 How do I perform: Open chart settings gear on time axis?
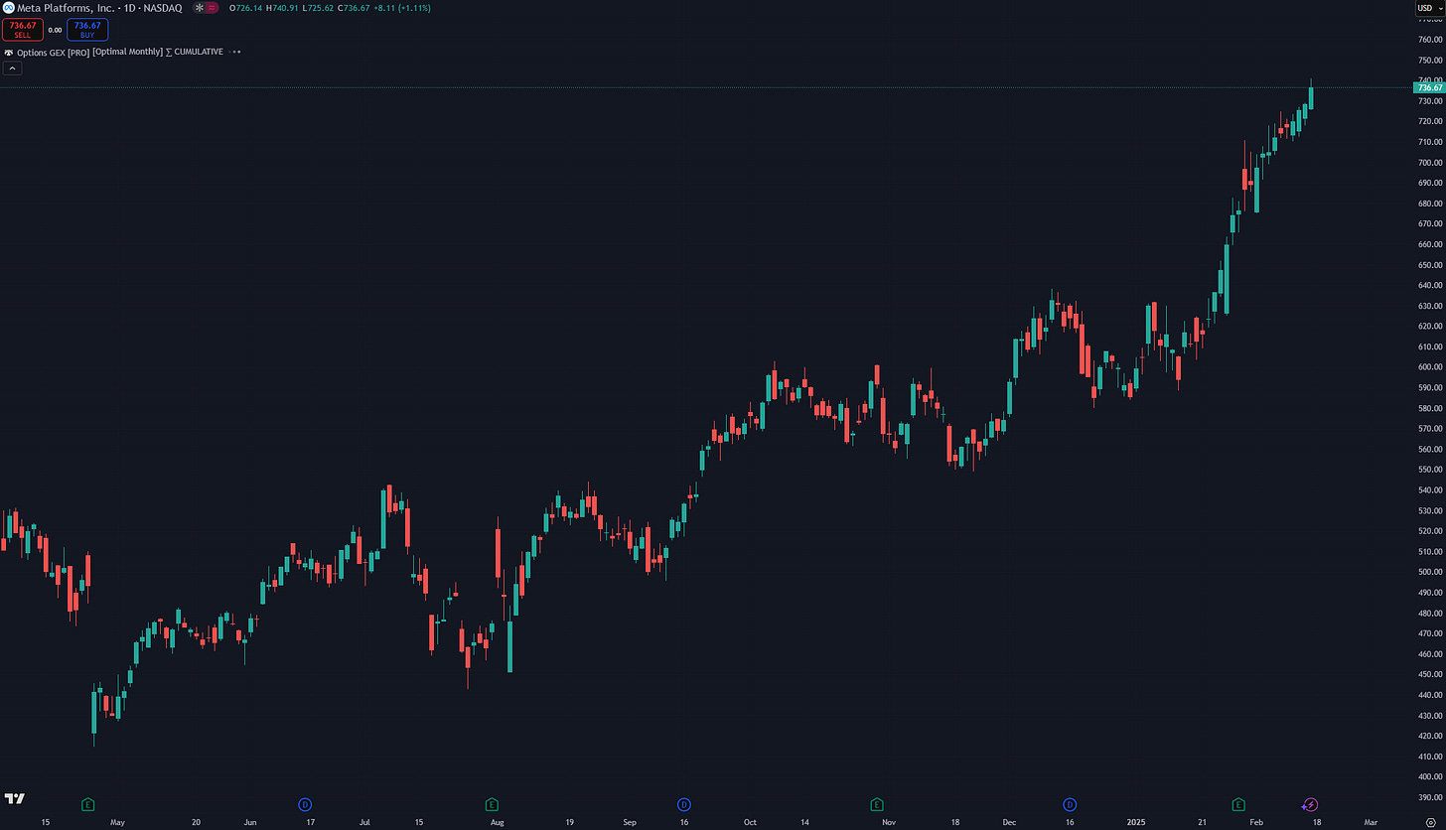pyautogui.click(x=1430, y=822)
